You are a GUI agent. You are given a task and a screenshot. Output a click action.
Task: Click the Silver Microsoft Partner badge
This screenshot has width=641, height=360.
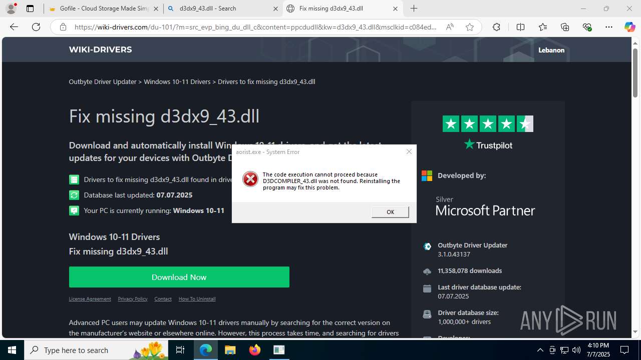485,206
